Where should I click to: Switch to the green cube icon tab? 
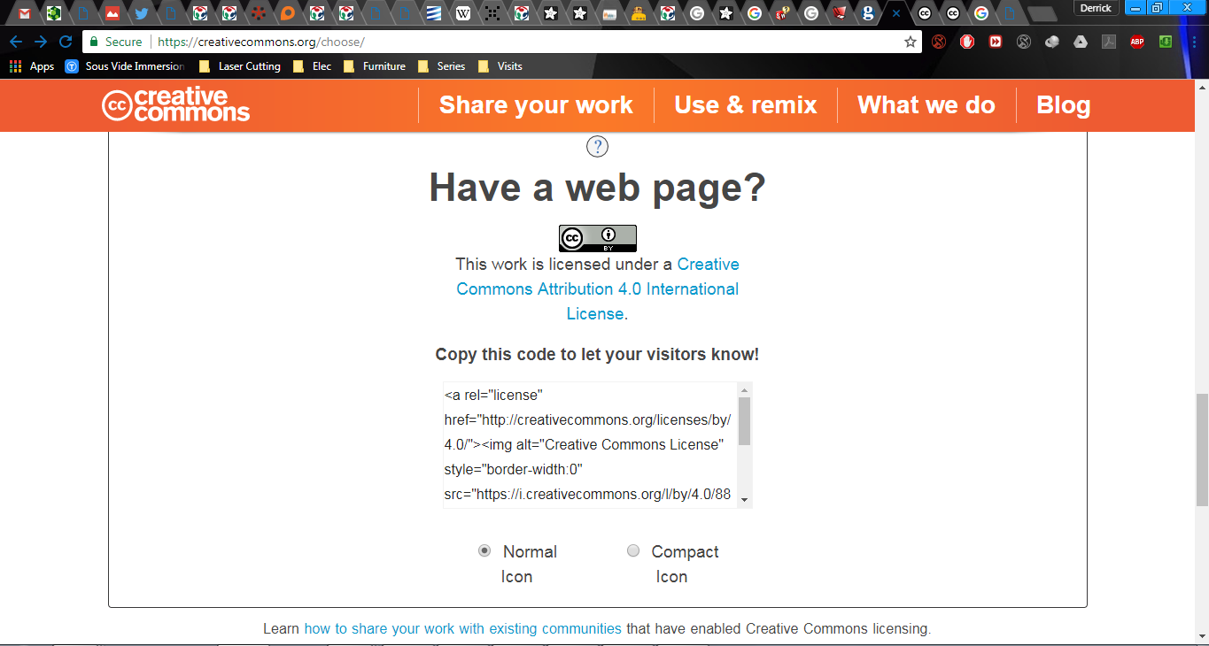(54, 13)
